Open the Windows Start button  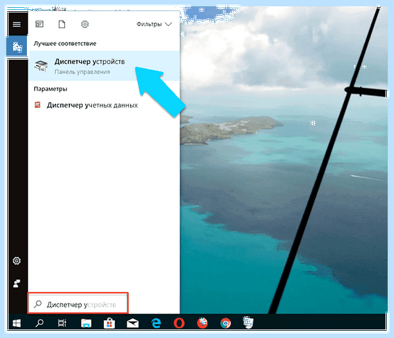[x=17, y=323]
